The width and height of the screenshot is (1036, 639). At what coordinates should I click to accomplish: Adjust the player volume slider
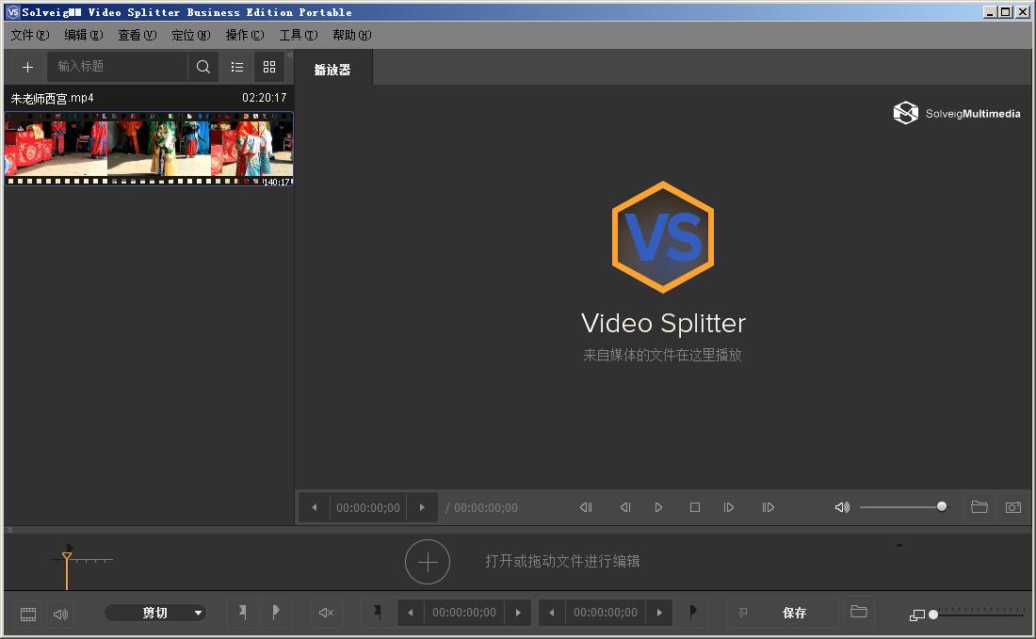tap(903, 507)
